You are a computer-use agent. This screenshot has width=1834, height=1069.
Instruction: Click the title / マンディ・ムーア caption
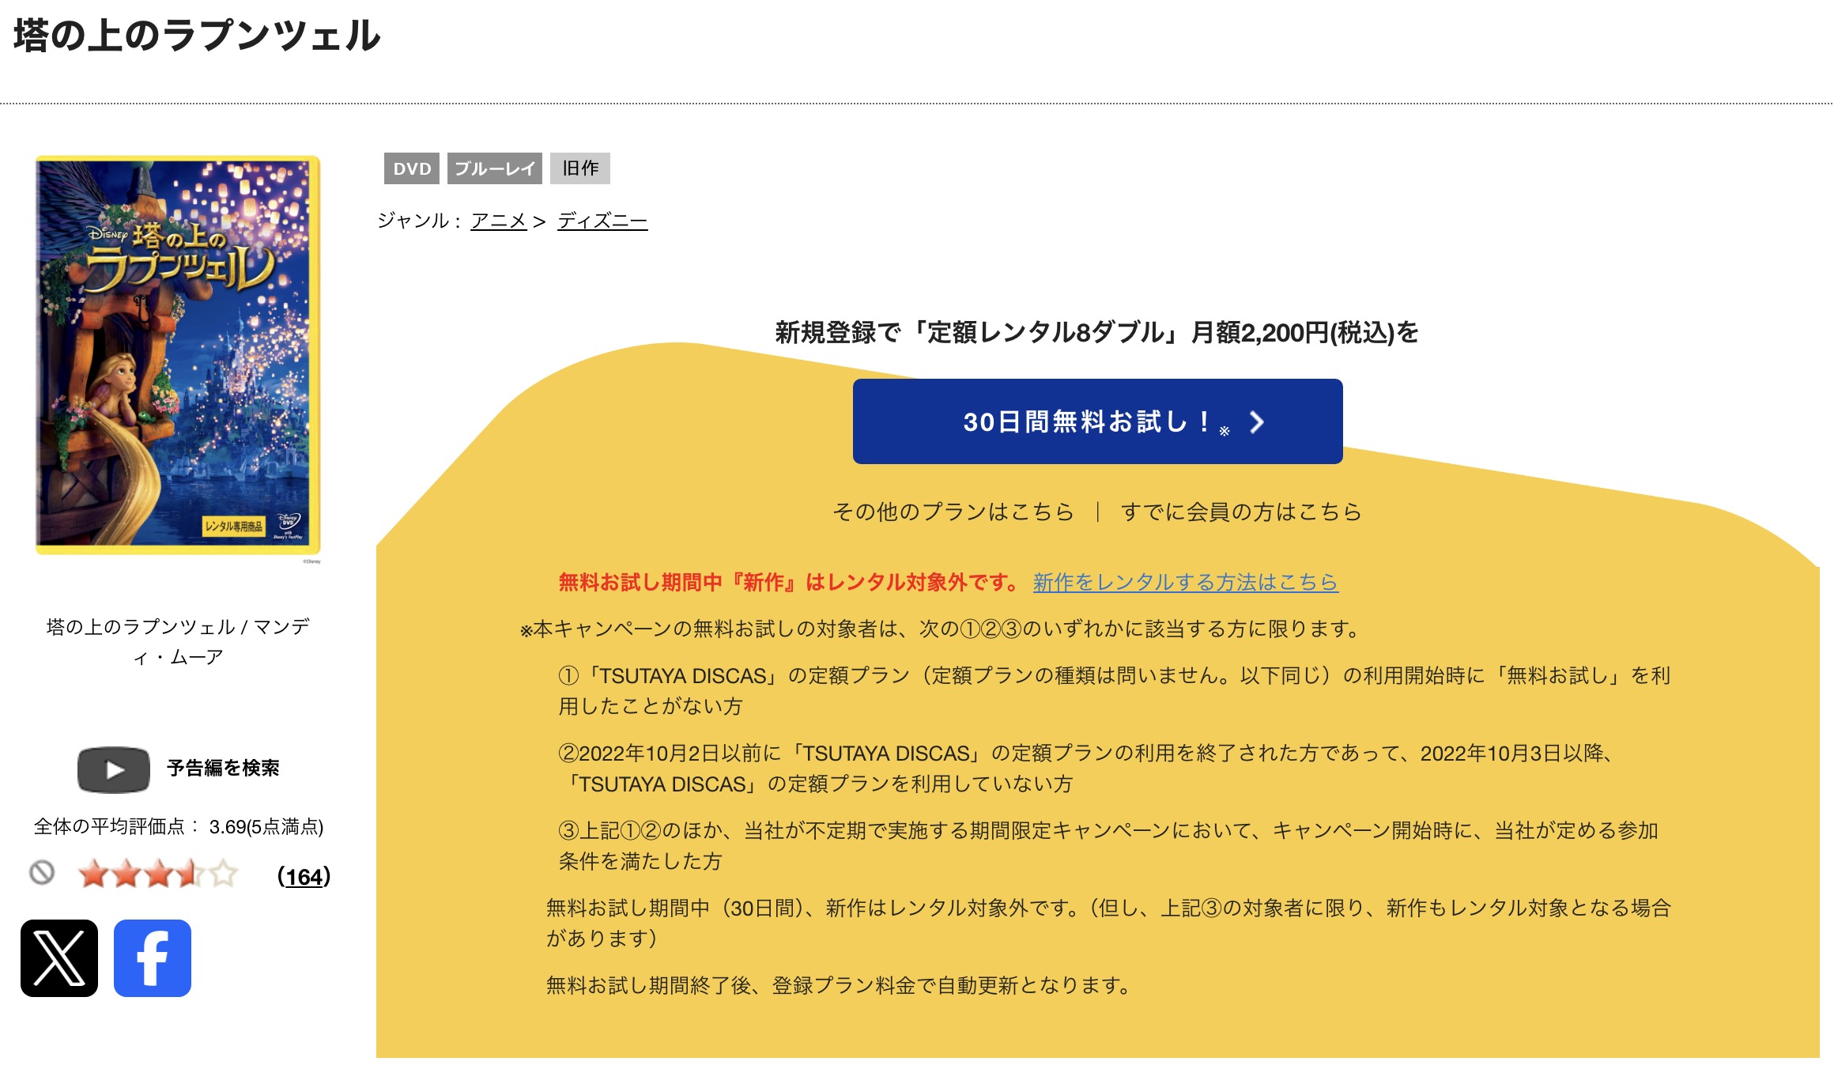[x=178, y=641]
